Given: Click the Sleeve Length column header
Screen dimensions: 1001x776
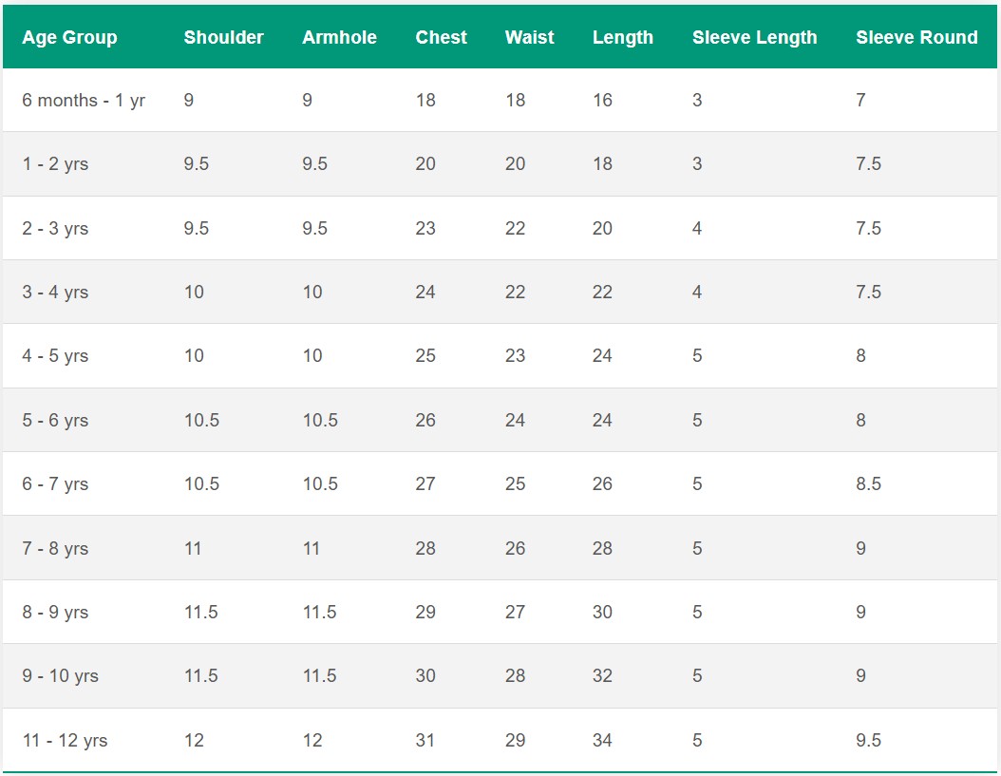Looking at the screenshot, I should click(754, 37).
